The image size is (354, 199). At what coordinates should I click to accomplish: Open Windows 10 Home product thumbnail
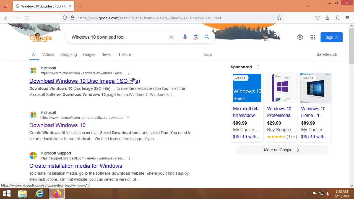point(315,88)
